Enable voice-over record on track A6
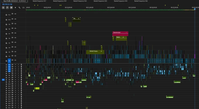This screenshot has width=199, height=109. pos(21,76)
